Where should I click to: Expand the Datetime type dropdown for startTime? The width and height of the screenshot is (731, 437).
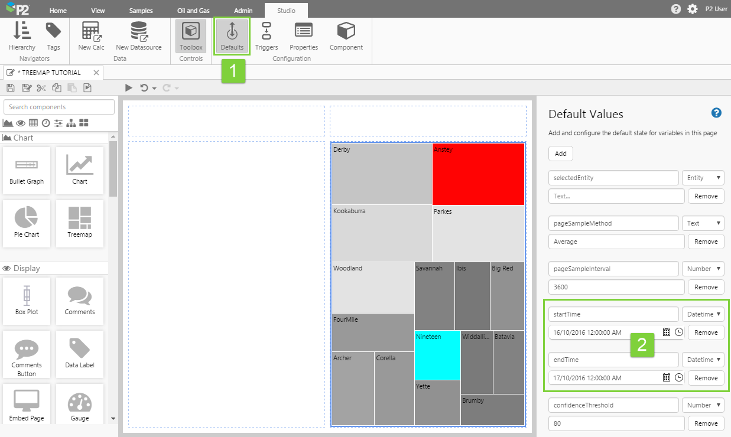coord(703,314)
